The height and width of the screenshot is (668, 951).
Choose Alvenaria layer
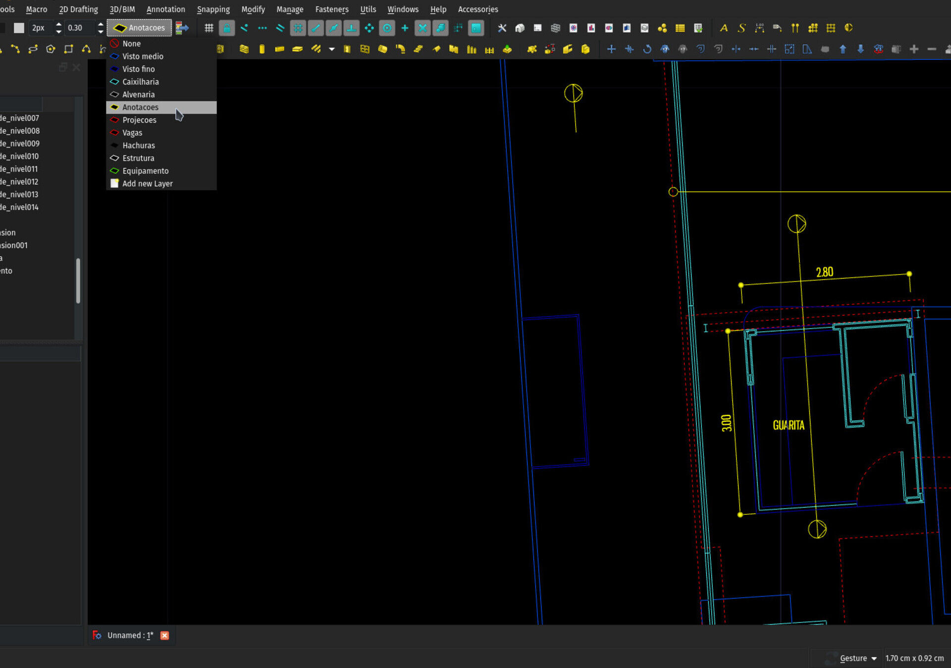161,95
